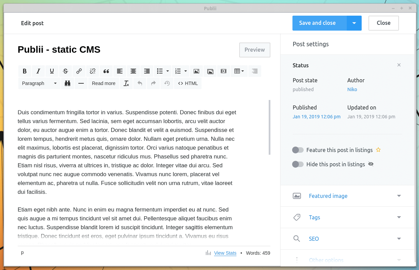Viewport: 419px width, 270px height.
Task: Open the Paragraph format dropdown
Action: tap(39, 83)
